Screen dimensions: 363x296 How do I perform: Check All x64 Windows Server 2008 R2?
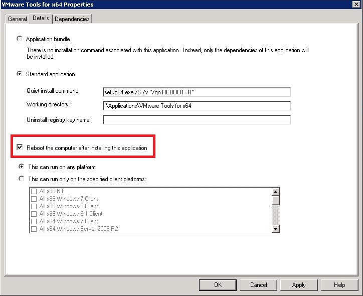point(34,229)
